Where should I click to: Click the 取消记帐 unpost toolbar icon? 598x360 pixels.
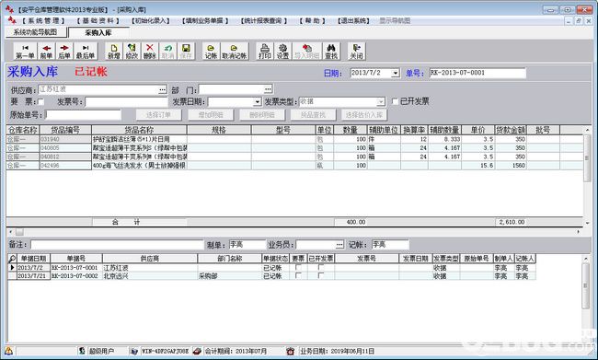tap(235, 52)
